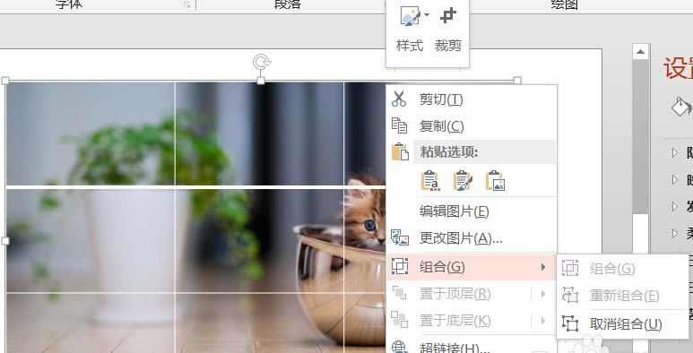The width and height of the screenshot is (693, 353).
Task: Paste as picture option
Action: click(x=495, y=181)
